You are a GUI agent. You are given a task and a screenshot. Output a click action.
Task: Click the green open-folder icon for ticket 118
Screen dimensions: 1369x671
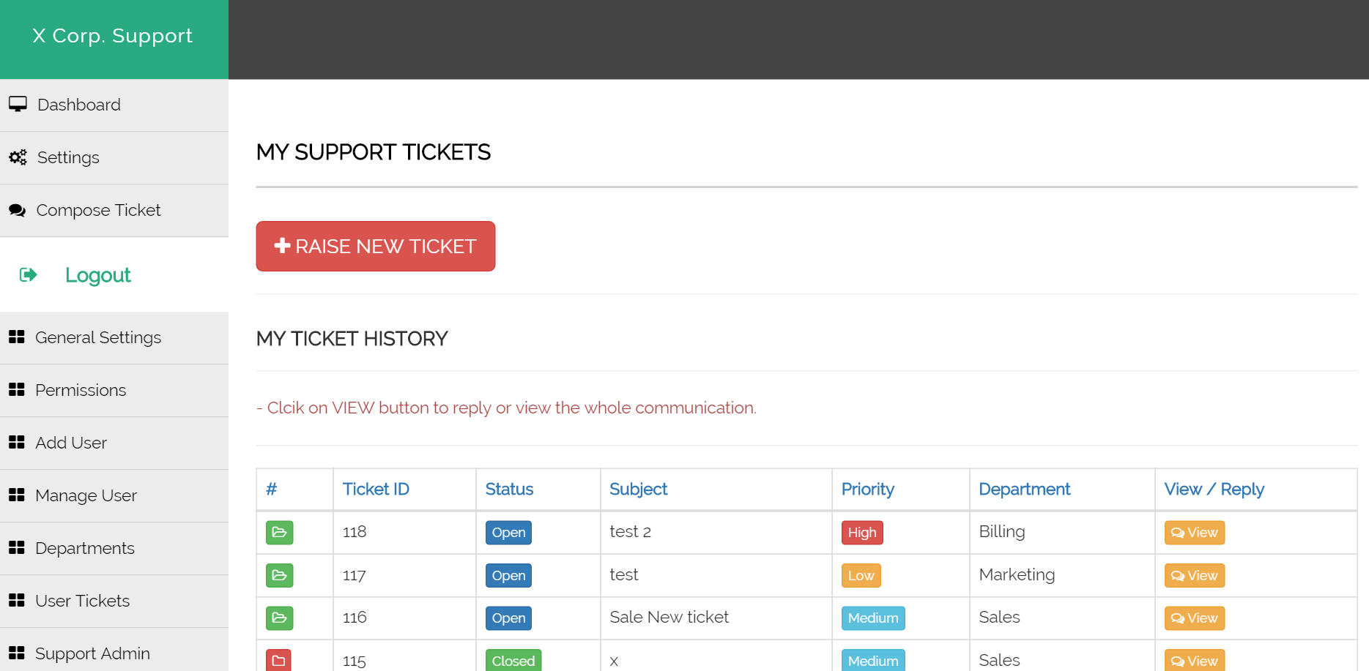coord(280,533)
